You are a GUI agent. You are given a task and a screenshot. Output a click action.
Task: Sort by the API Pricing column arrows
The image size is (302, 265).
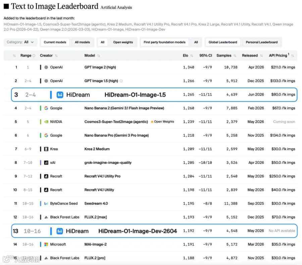pos(293,55)
